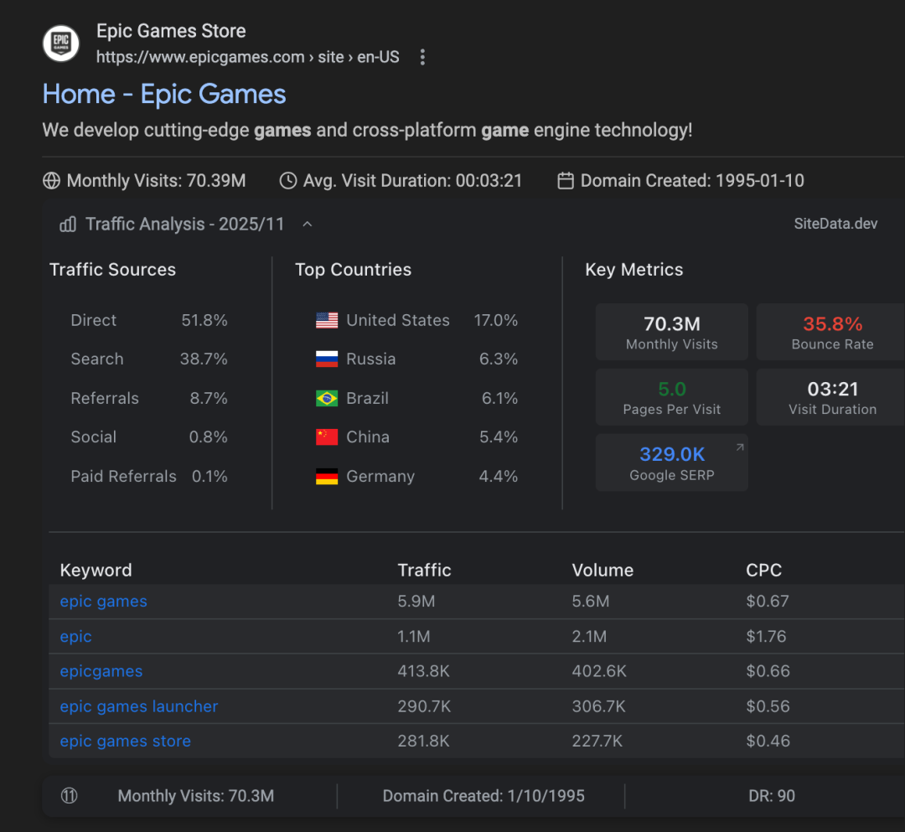Click the Volume column header

pyautogui.click(x=602, y=570)
